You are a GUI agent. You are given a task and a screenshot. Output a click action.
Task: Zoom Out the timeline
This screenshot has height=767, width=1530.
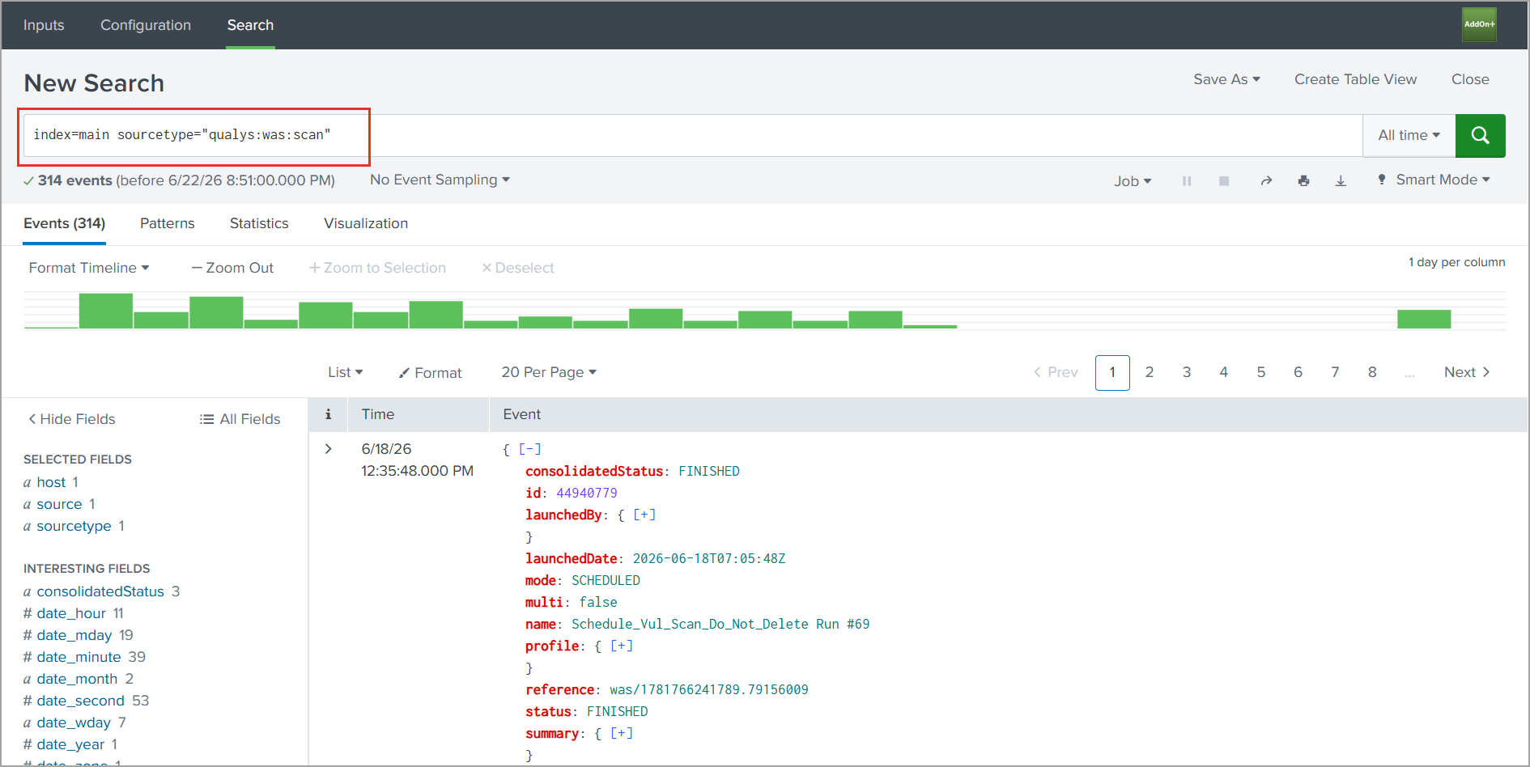pos(232,268)
